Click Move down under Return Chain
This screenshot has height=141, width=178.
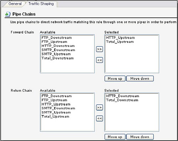140,137
